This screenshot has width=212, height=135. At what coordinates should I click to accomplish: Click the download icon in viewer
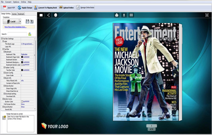(x=124, y=15)
